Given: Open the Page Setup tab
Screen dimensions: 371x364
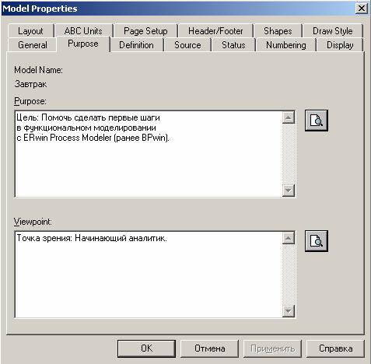Looking at the screenshot, I should tap(145, 31).
